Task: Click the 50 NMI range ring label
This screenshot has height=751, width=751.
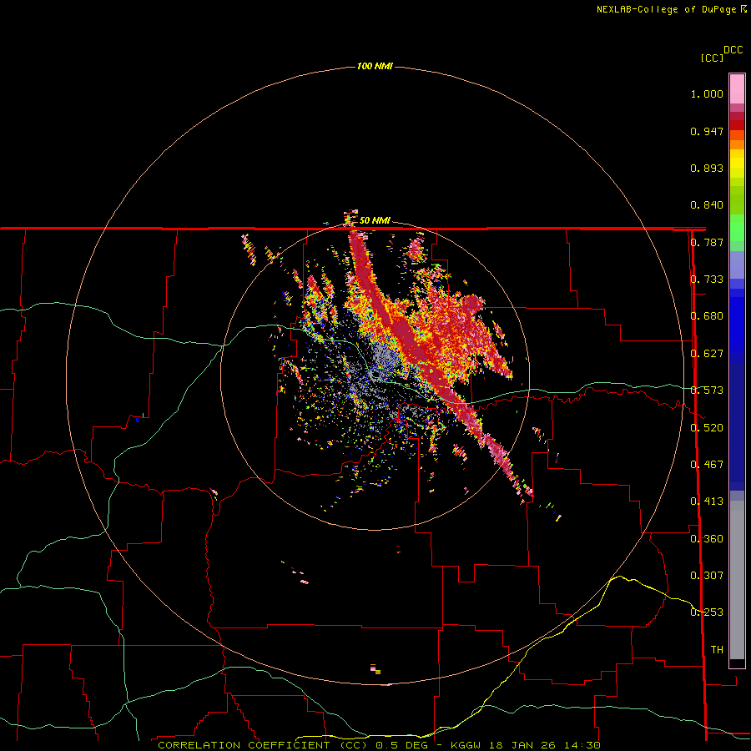Action: click(x=375, y=220)
